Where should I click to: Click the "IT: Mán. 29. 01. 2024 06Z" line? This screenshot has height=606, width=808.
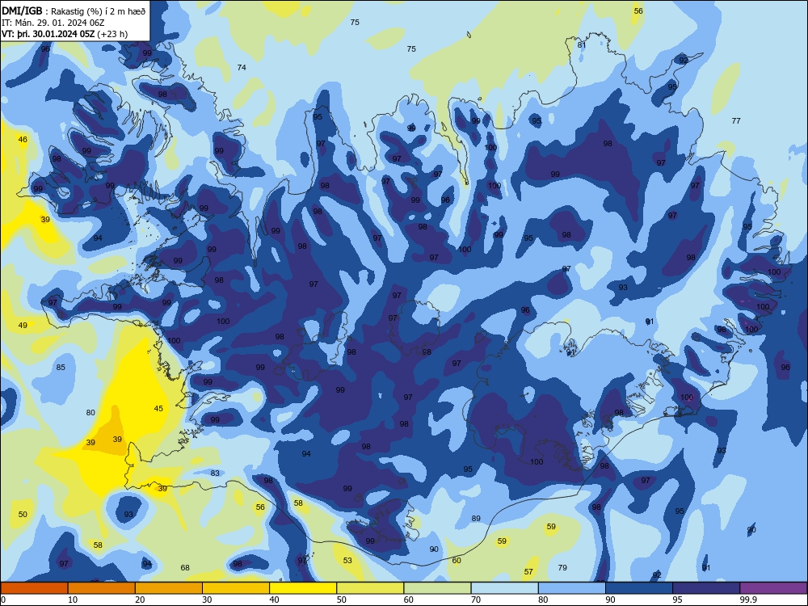point(53,23)
